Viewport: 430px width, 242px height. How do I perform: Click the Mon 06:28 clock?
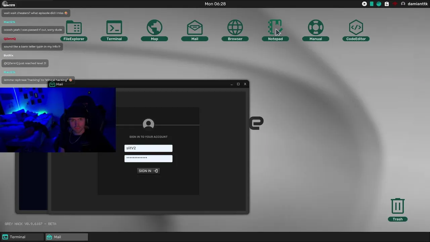pyautogui.click(x=215, y=4)
